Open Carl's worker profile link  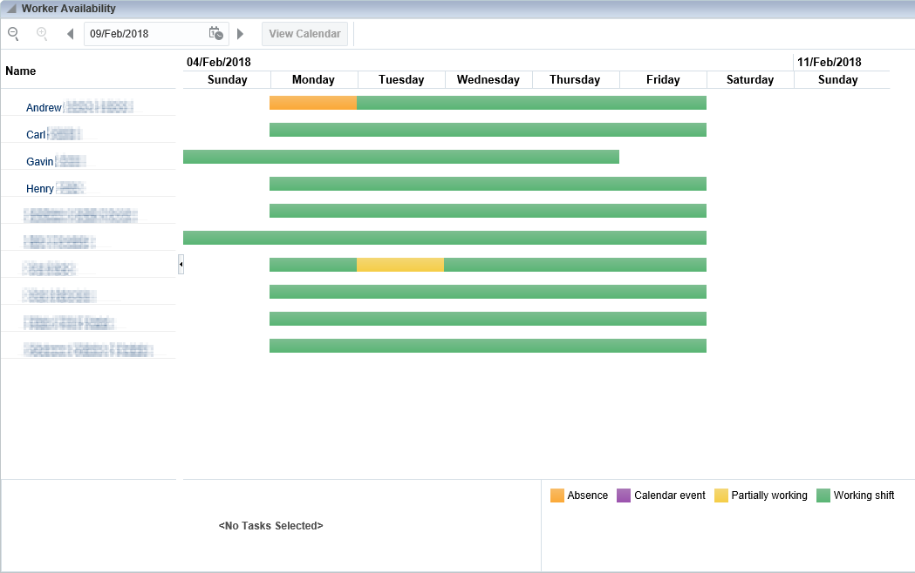[36, 134]
